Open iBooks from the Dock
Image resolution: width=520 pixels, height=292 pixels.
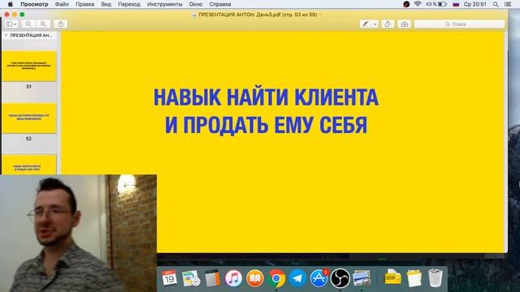[255, 278]
